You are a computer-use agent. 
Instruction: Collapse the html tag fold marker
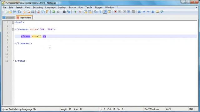[x=13, y=22]
